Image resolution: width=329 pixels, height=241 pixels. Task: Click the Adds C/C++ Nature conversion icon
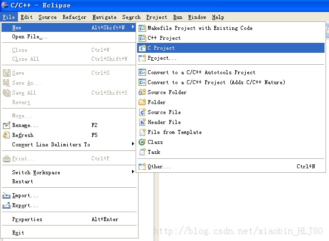142,82
